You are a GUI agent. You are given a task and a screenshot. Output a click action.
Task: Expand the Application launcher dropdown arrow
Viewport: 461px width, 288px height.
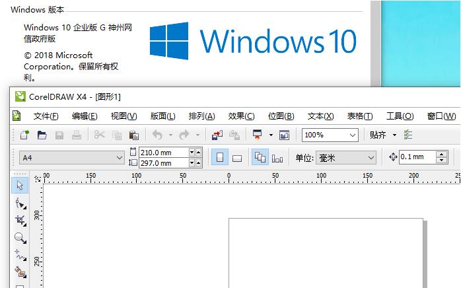point(271,135)
